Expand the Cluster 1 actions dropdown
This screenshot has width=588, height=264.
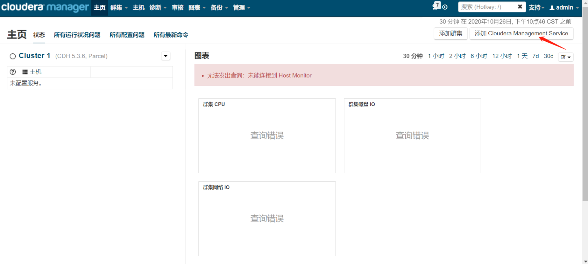(x=166, y=56)
